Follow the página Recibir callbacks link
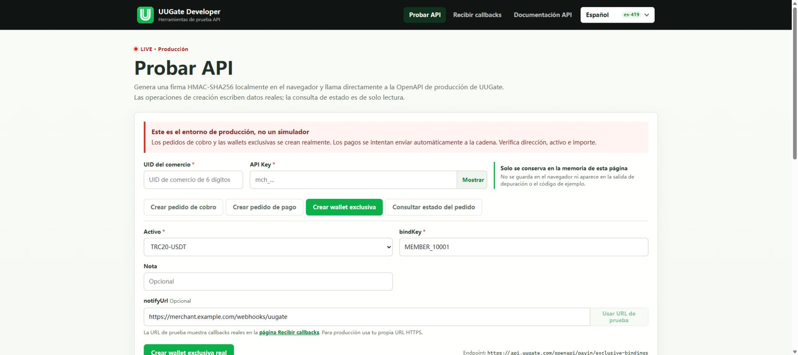The image size is (798, 355). point(289,333)
